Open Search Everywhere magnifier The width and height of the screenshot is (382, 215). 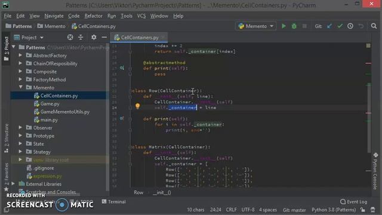tap(374, 26)
